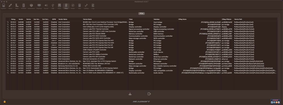Screen dimensions: 283x105
Task: Sort by the Device Name column header
Action: [x=105, y=19]
